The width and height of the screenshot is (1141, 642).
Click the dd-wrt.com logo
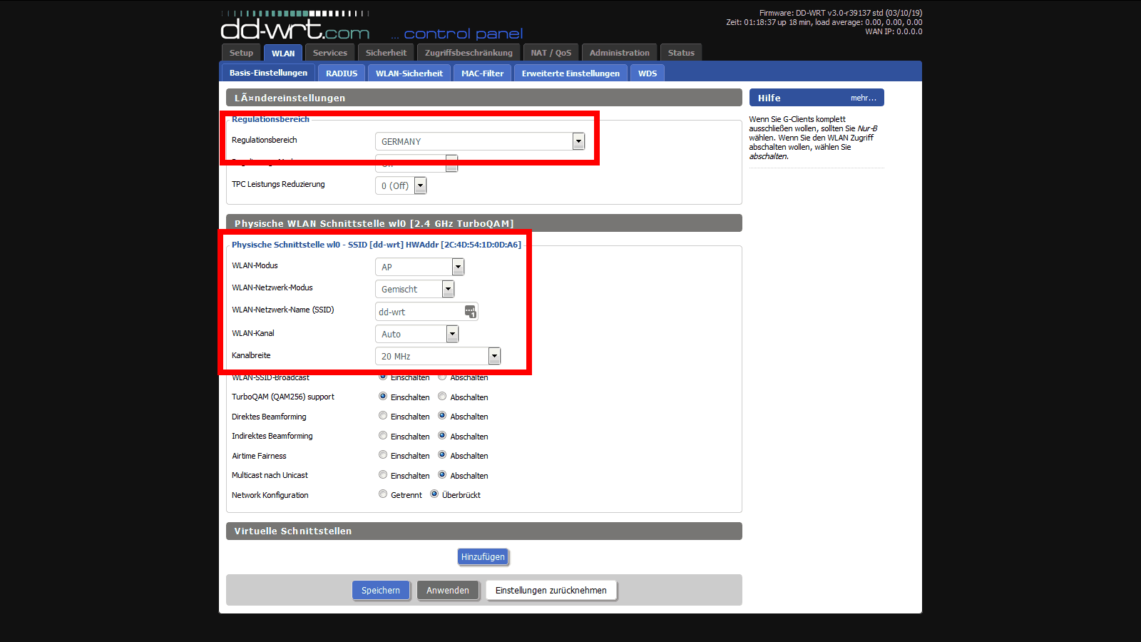(295, 26)
